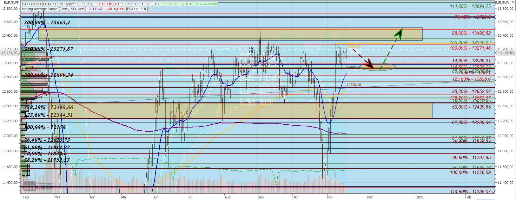This screenshot has height=200, width=516.
Task: Click the 13.147,50 price tag on right axis
Action: tap(506, 53)
